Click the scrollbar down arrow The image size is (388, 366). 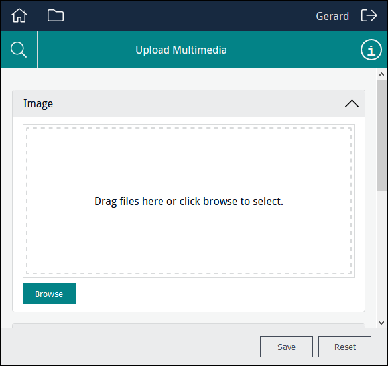[381, 323]
